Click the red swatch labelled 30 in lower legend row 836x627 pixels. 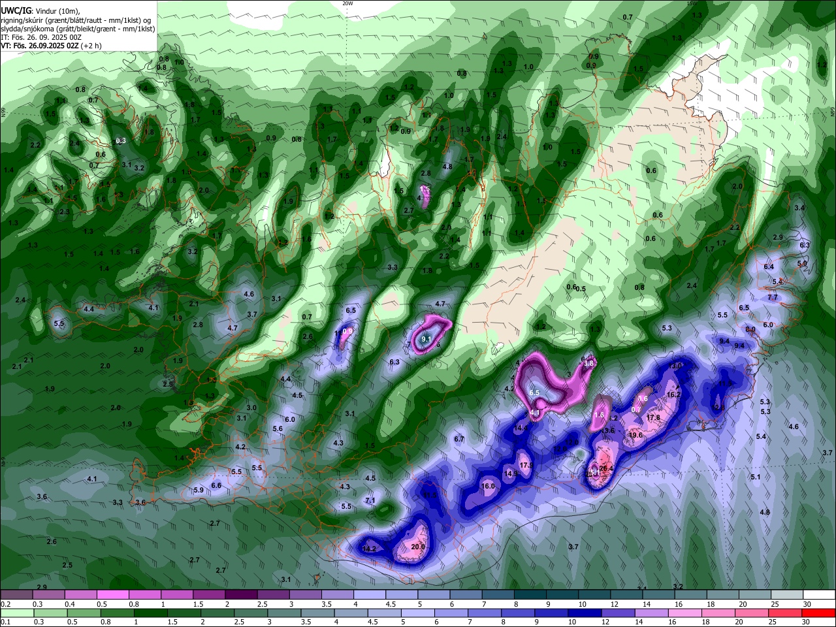click(x=820, y=613)
